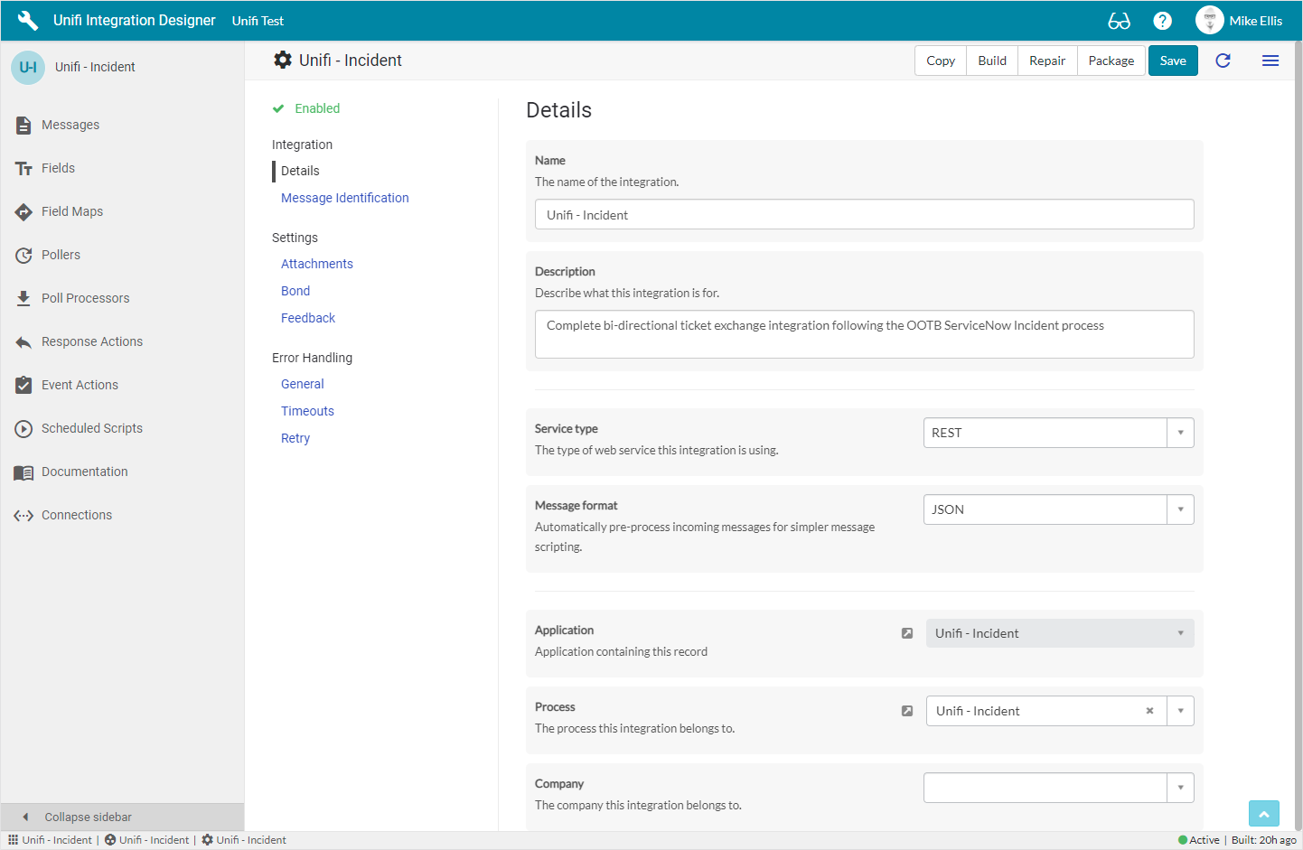Expand the Message format dropdown
Image resolution: width=1303 pixels, height=850 pixels.
[x=1180, y=509]
